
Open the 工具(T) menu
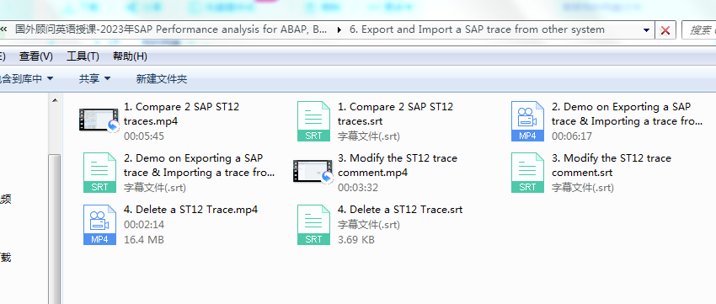point(83,56)
